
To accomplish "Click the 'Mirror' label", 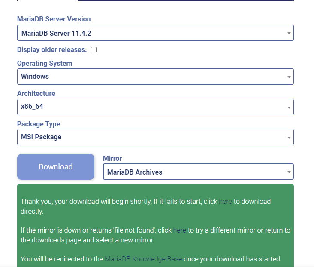I will (112, 158).
